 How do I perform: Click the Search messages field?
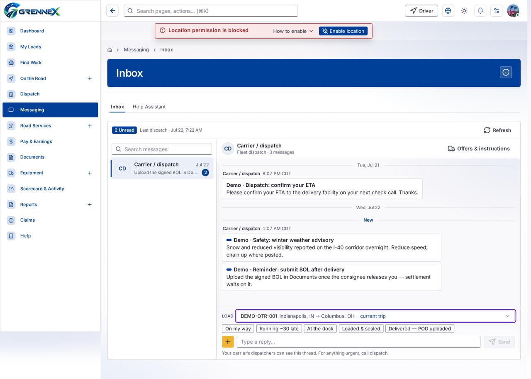(162, 149)
